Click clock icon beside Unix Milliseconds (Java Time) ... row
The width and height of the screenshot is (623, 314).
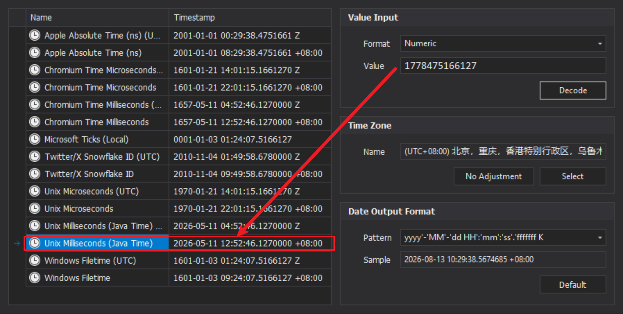click(35, 226)
